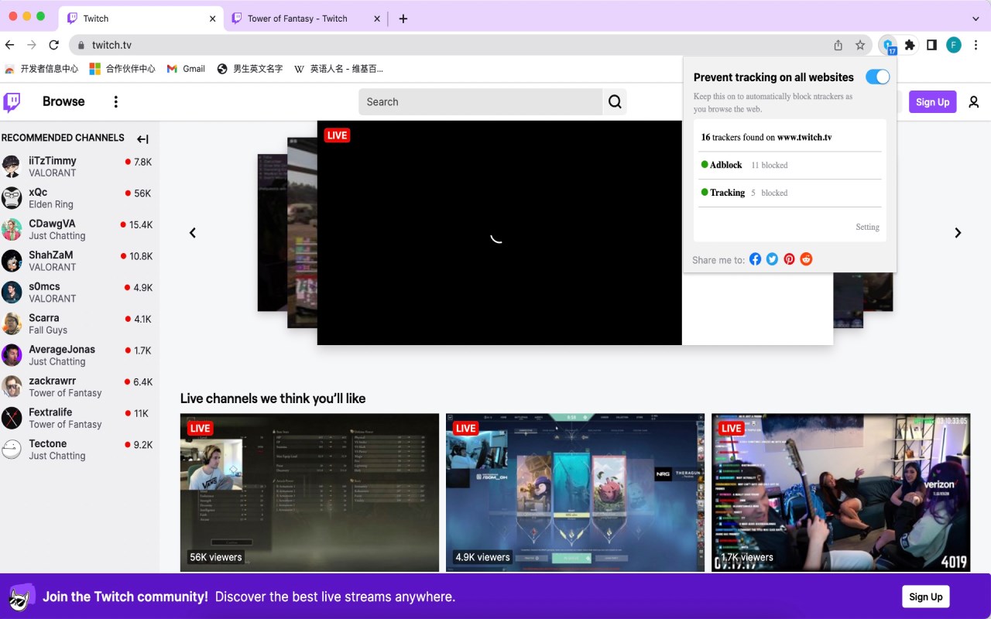Bookmark this page with the star icon

click(860, 45)
